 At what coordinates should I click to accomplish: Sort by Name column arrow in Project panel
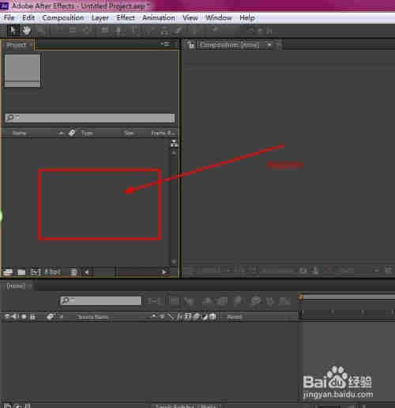[x=61, y=133]
